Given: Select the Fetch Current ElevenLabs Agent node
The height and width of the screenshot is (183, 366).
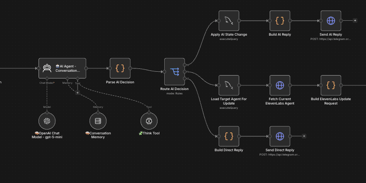Looking at the screenshot, I should (280, 85).
